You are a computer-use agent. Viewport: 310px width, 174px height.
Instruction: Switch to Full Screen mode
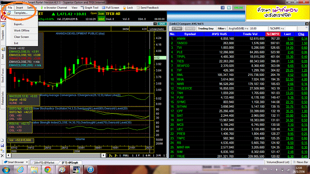[111, 8]
